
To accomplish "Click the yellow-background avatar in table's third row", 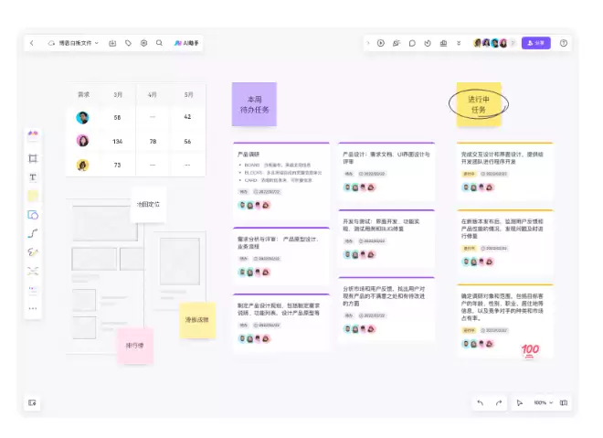I will (82, 166).
